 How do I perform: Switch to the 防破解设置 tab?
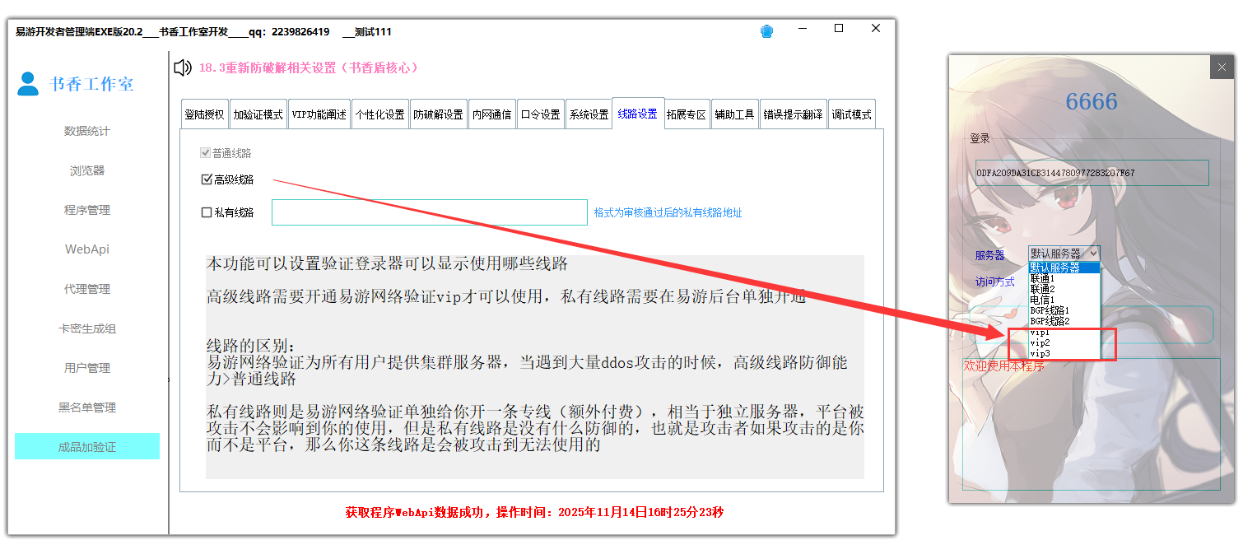pos(438,114)
